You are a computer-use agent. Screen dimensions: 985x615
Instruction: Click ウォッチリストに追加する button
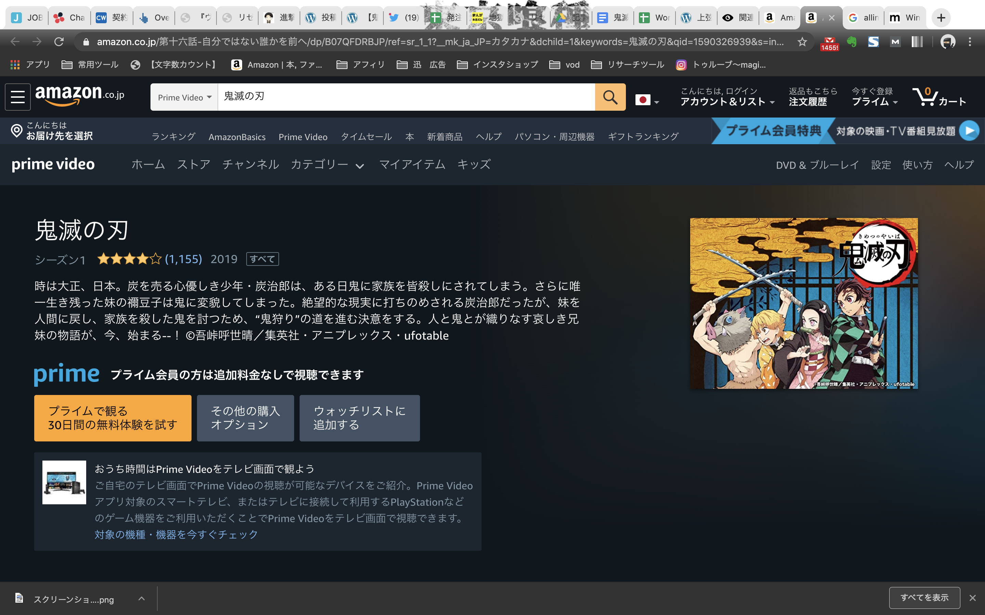360,418
